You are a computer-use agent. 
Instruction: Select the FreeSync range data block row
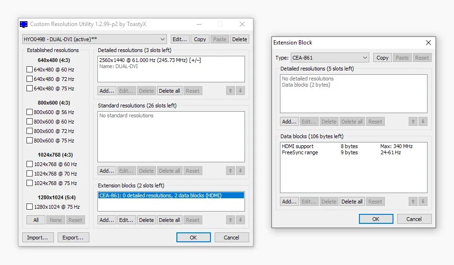click(x=354, y=152)
